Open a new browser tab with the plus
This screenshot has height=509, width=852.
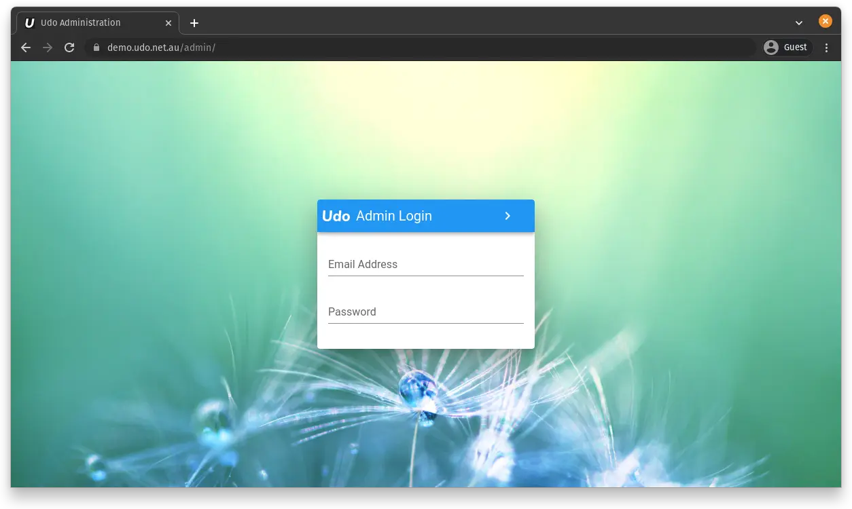[x=194, y=22]
